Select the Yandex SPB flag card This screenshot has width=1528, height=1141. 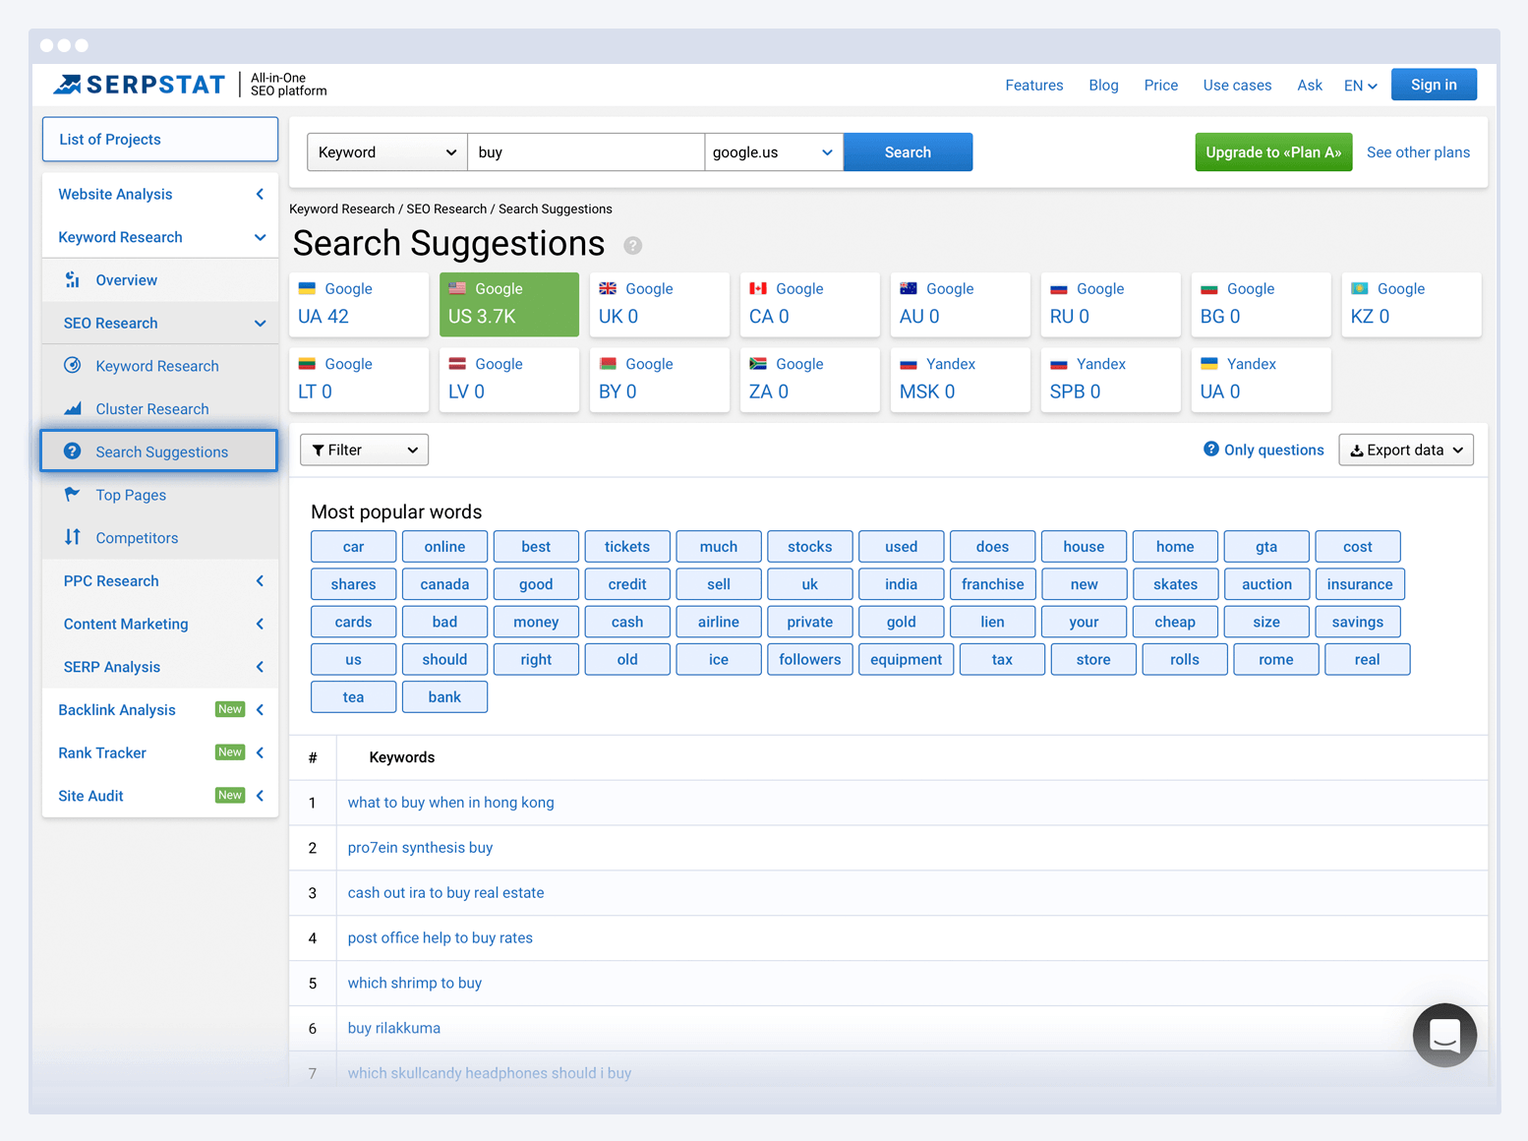[1111, 379]
